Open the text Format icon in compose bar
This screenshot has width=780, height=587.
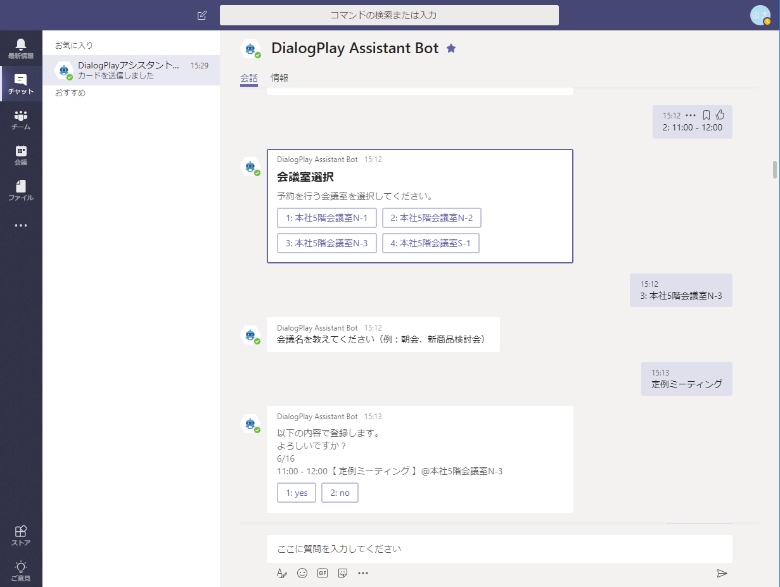pos(282,573)
